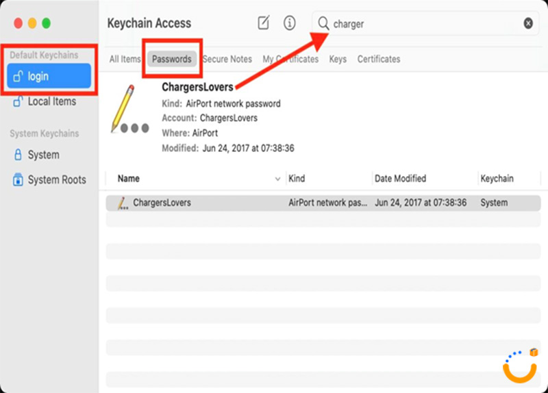Sort by the Kind column header
Image resolution: width=548 pixels, height=393 pixels.
point(297,179)
